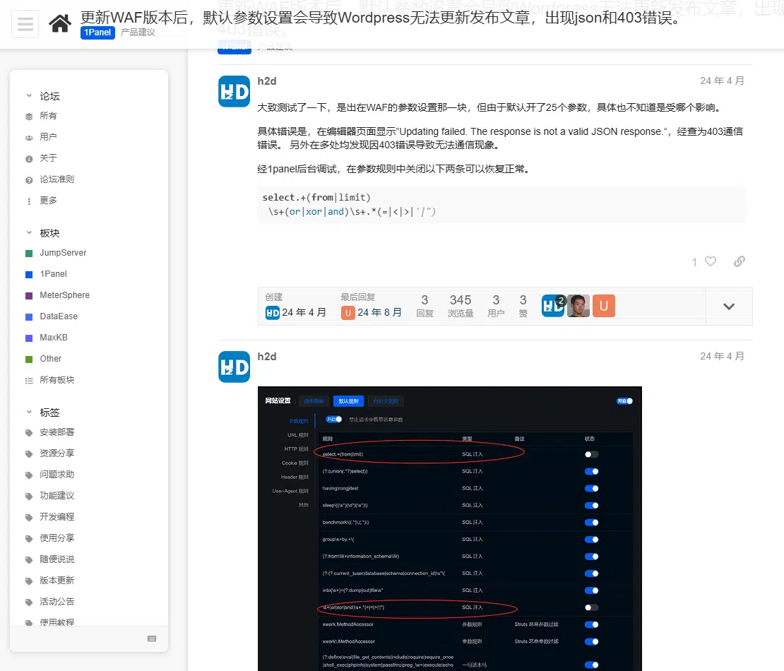Screen dimensions: 784x671
Task: Open JumpServer category
Action: [x=62, y=253]
